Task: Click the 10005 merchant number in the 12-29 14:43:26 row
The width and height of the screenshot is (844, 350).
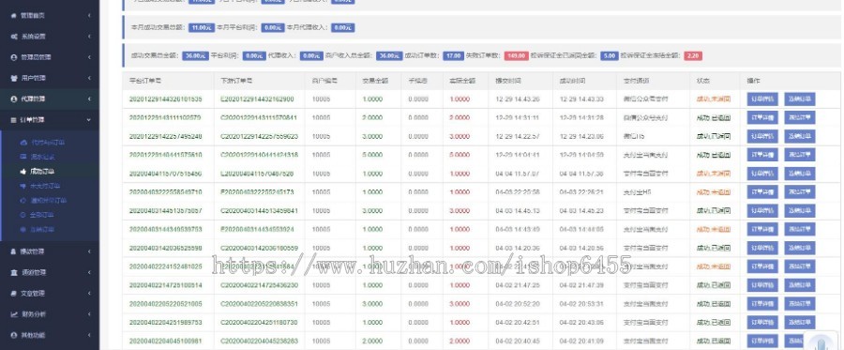Action: tap(321, 99)
